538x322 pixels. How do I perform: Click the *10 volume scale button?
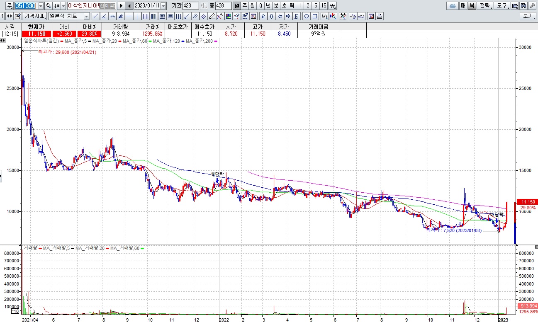[15, 311]
